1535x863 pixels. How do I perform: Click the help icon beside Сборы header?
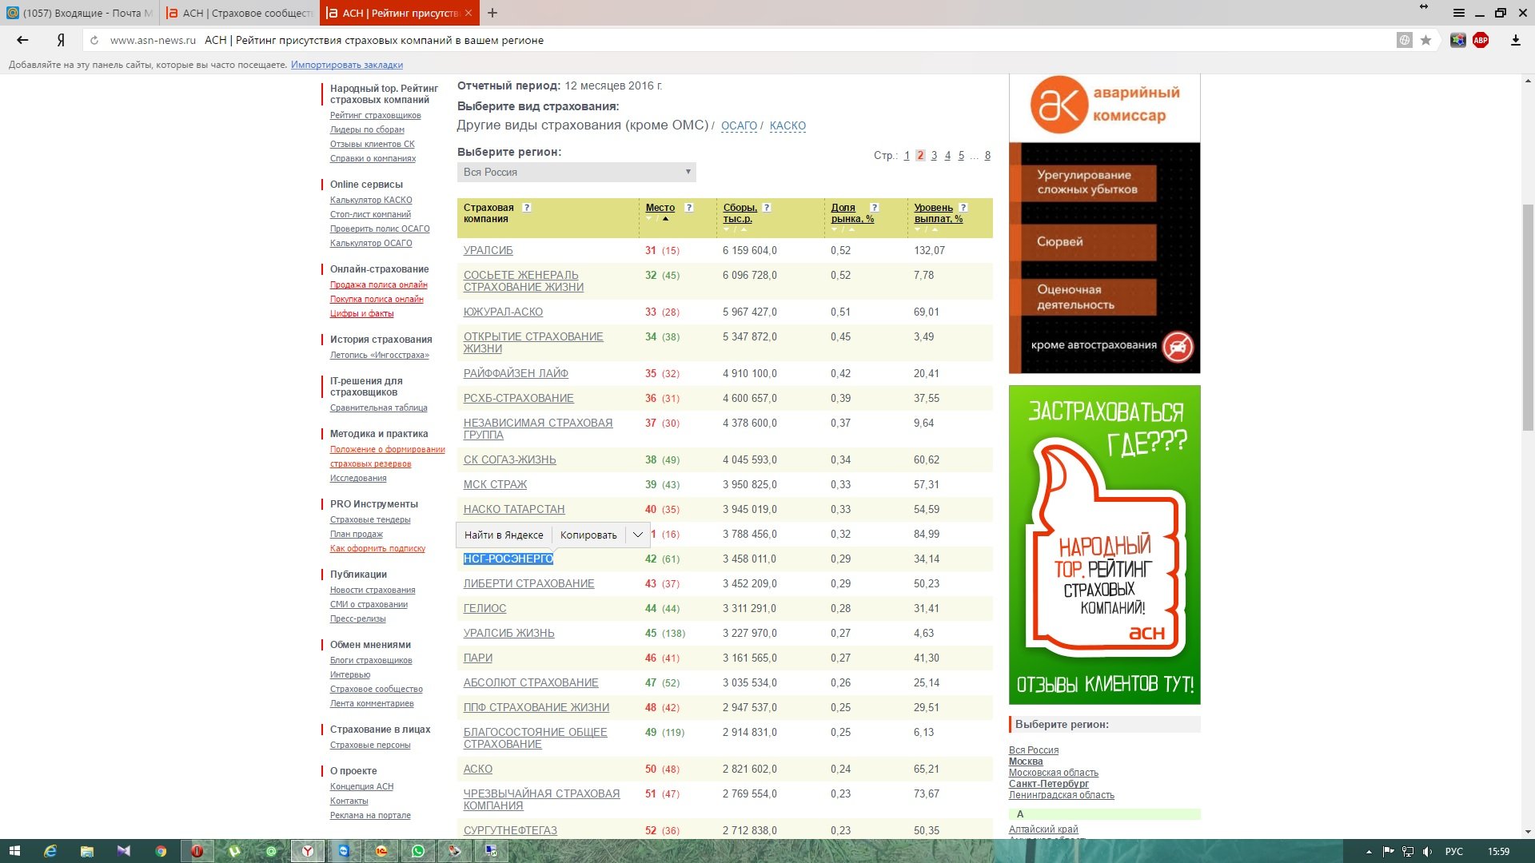766,208
